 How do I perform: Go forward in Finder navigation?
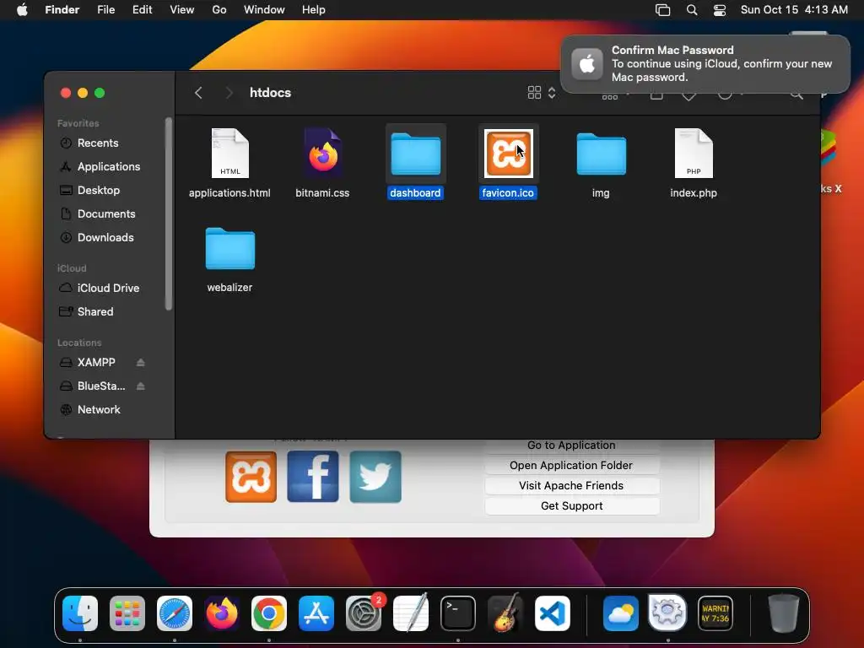[x=229, y=93]
